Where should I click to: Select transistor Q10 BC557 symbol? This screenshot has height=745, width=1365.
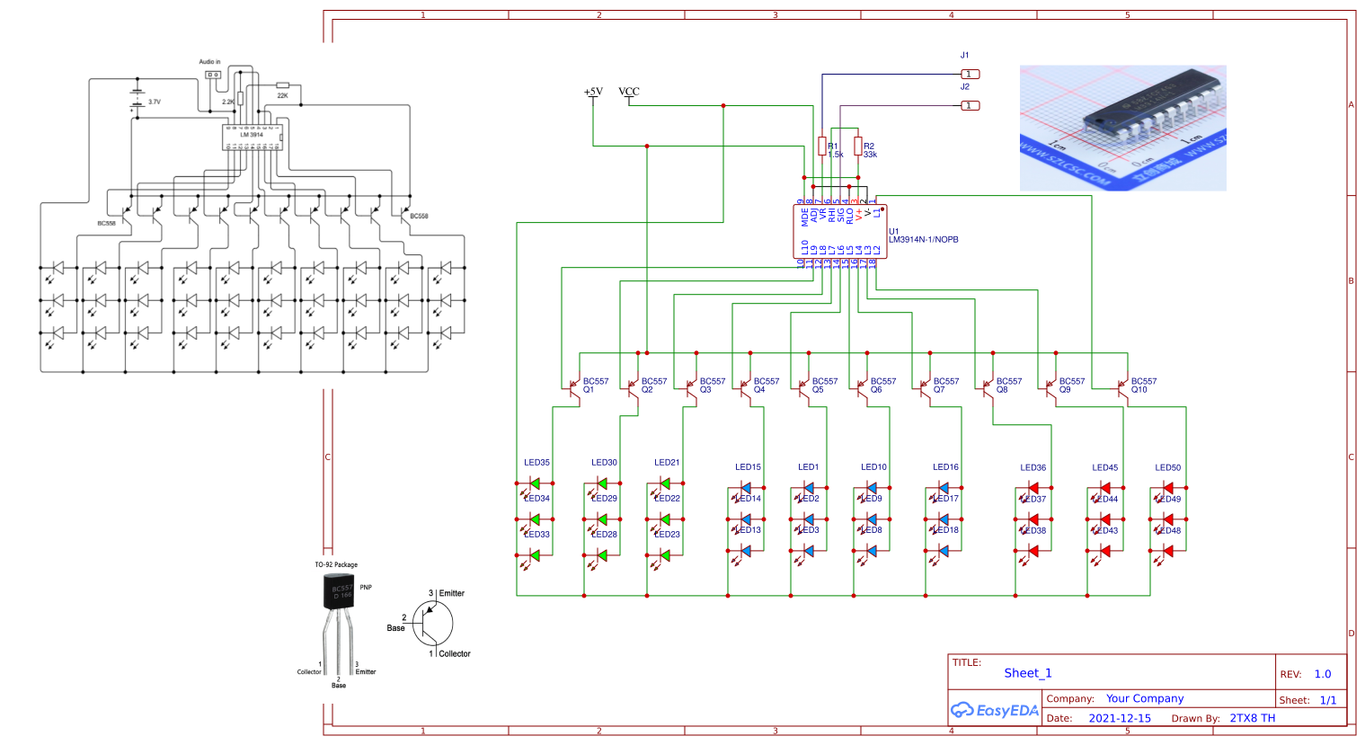click(x=1121, y=386)
